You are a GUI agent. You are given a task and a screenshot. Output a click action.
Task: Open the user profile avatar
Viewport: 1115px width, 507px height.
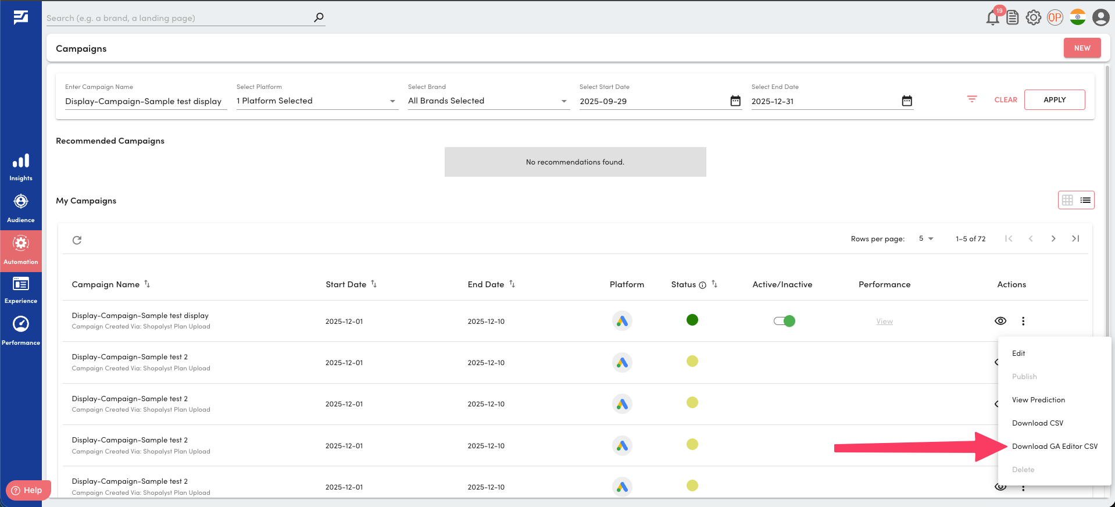[1101, 17]
